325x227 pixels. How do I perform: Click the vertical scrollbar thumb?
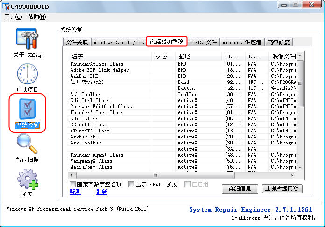(300, 83)
